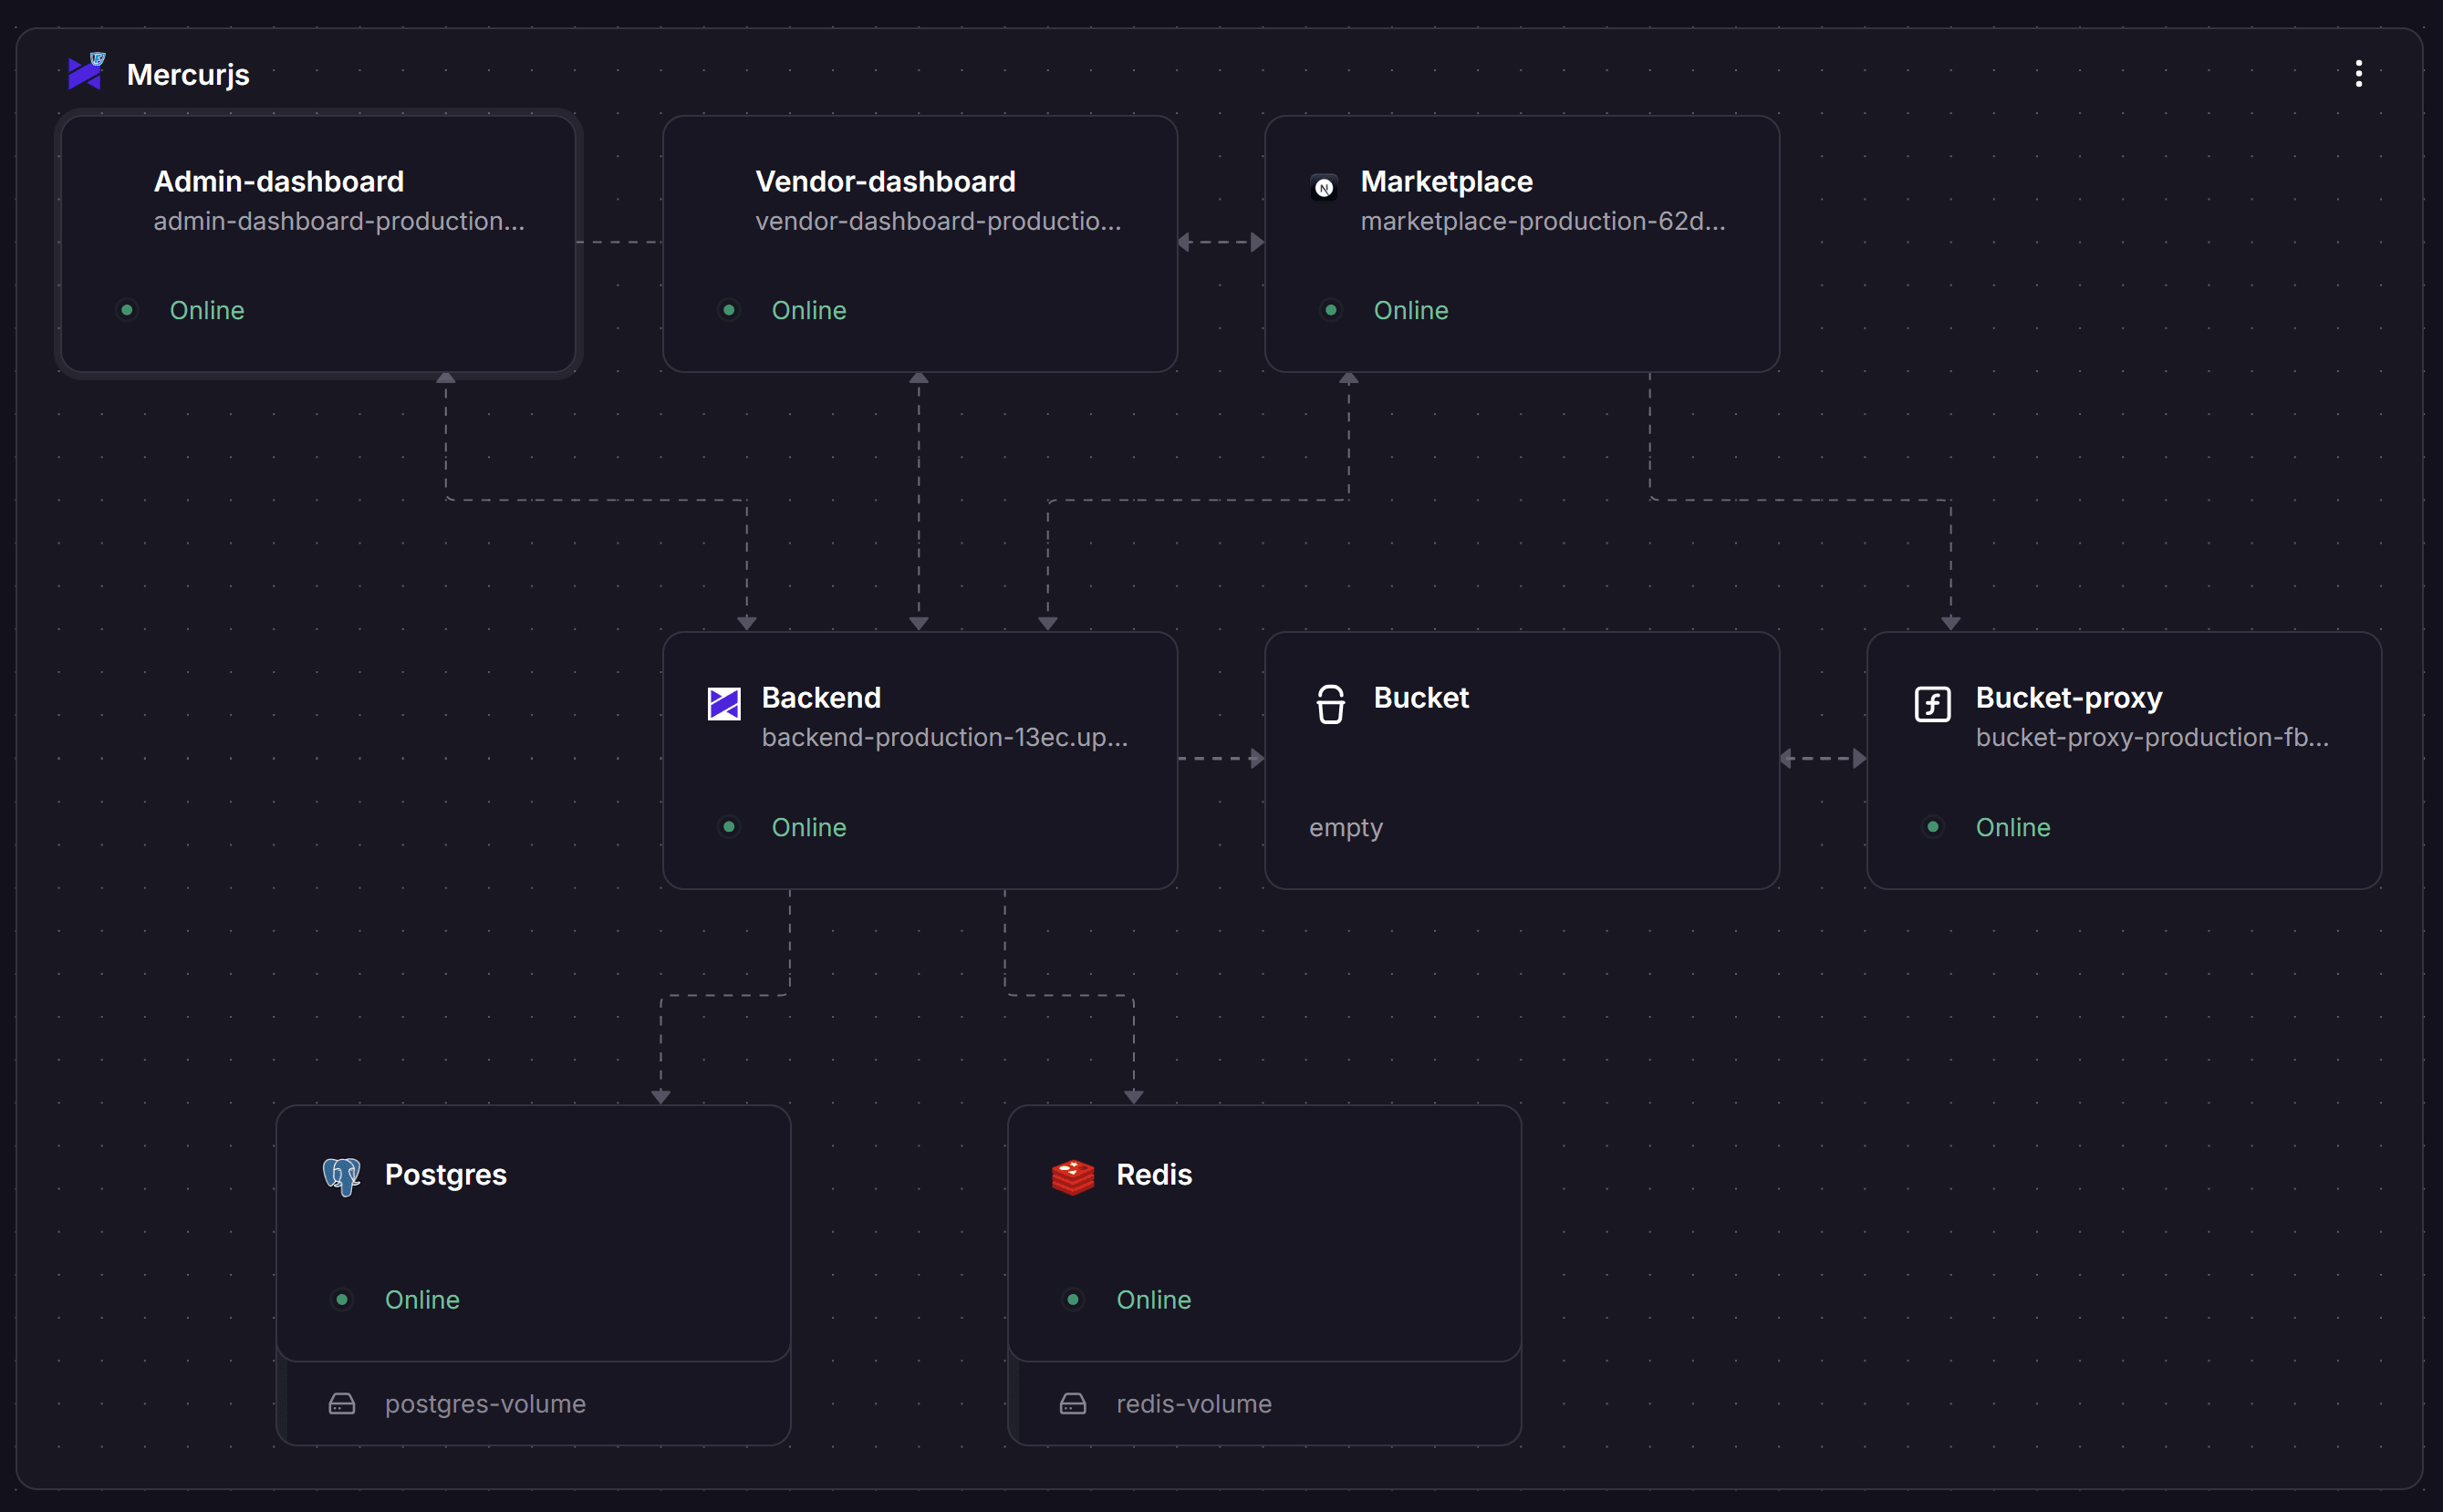
Task: Select the Bucket card title
Action: [x=1421, y=697]
